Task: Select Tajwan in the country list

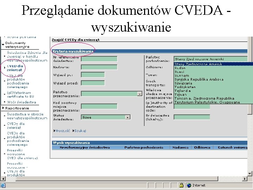Action: tap(214, 95)
